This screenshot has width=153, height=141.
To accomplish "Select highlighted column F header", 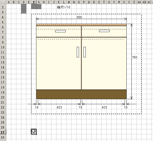I will 34,2.
